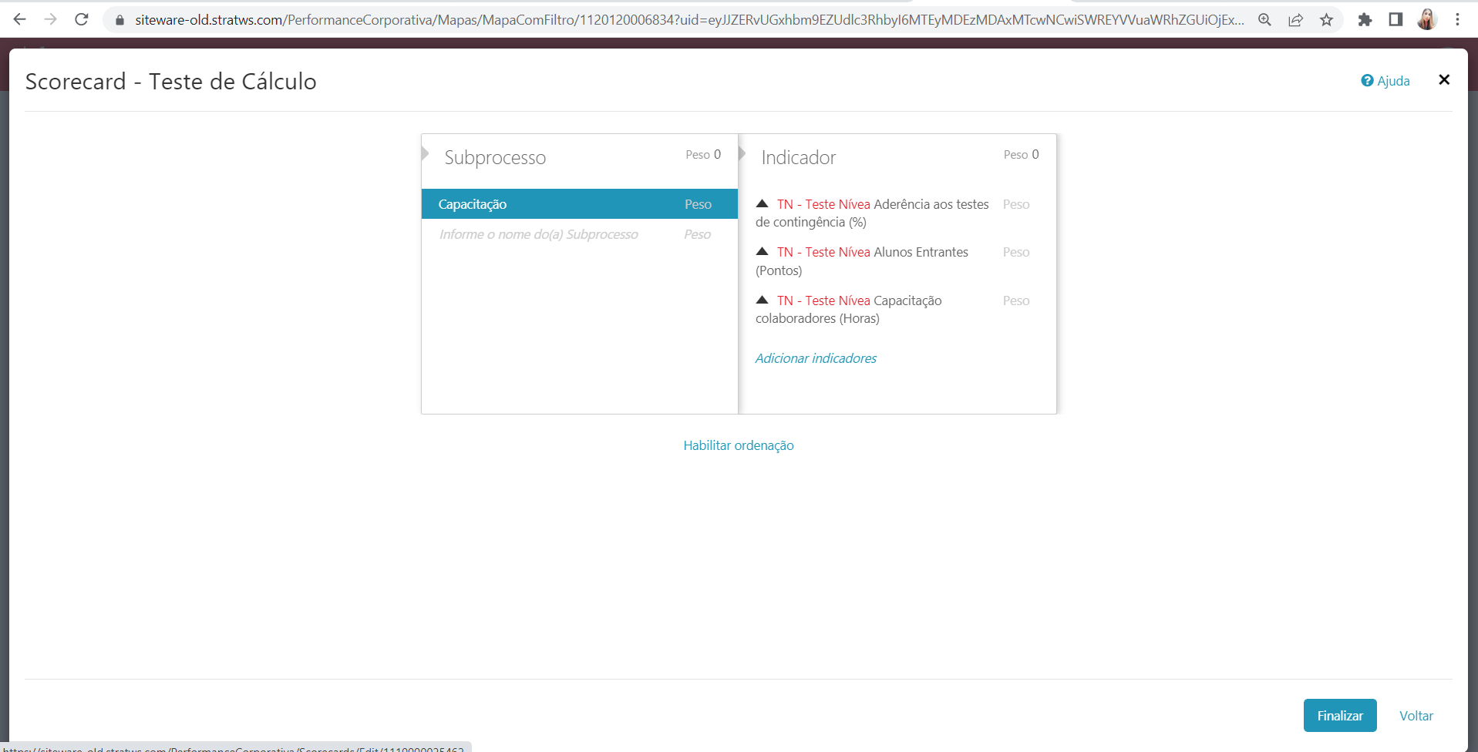Click the Alunos Entrantes (Pontos) indicator name

click(862, 261)
